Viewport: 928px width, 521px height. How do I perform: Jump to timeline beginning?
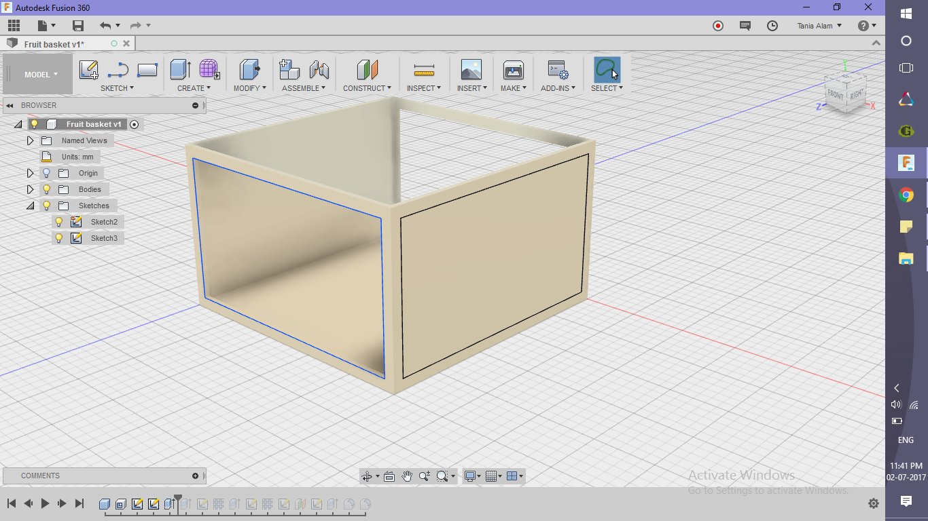tap(12, 503)
